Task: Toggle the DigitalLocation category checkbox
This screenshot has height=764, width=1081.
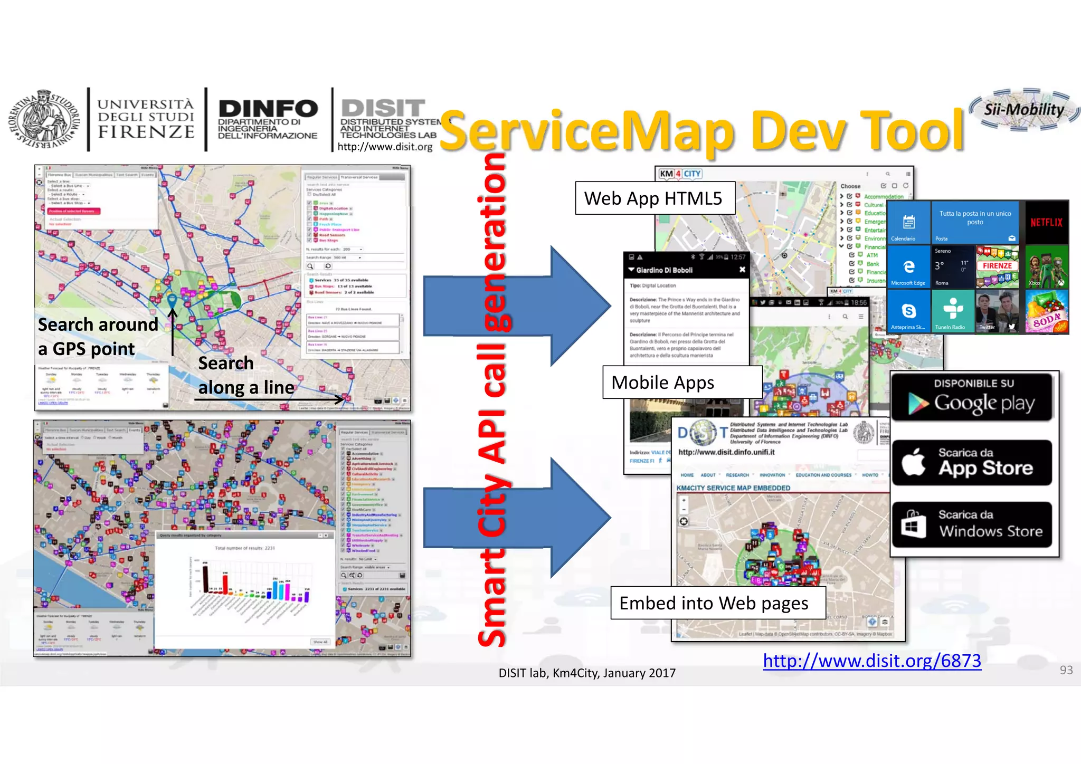Action: [309, 208]
